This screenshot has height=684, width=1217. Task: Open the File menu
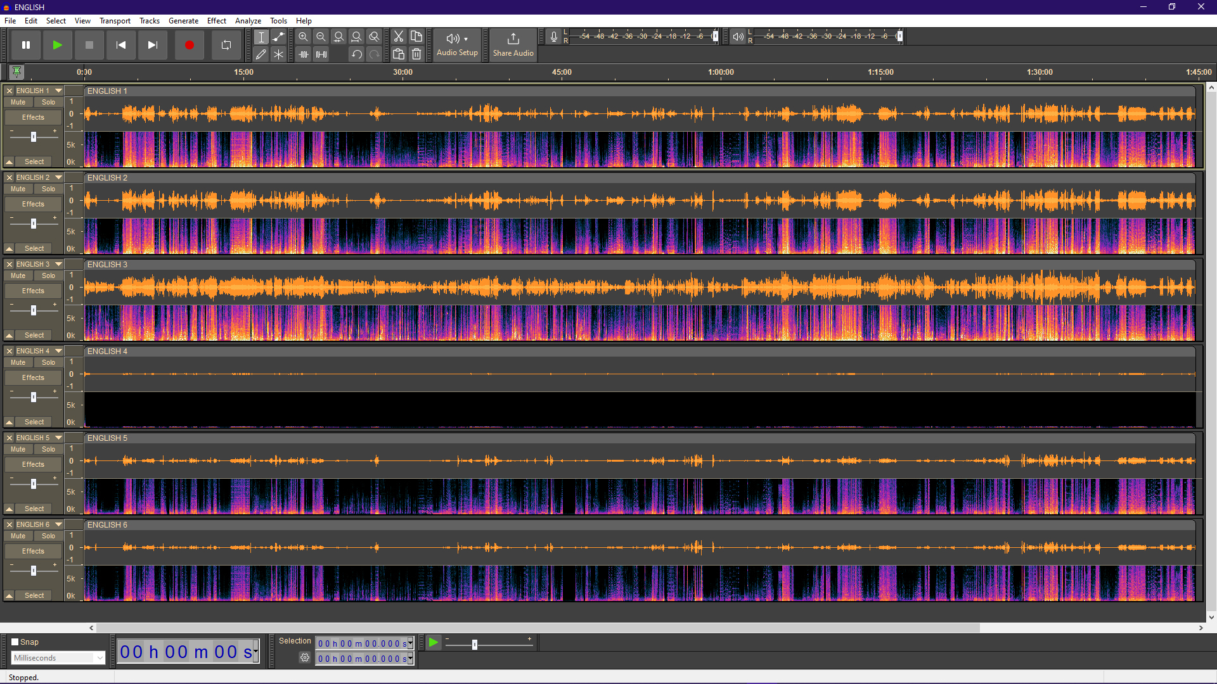(x=10, y=21)
